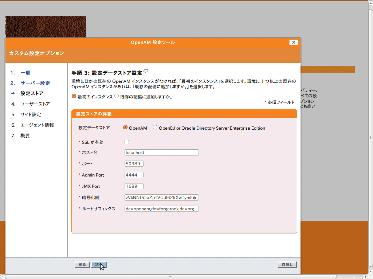This screenshot has height=279, width=373.
Task: Click step 4 ユーザーストア in sidebar
Action: click(x=35, y=104)
